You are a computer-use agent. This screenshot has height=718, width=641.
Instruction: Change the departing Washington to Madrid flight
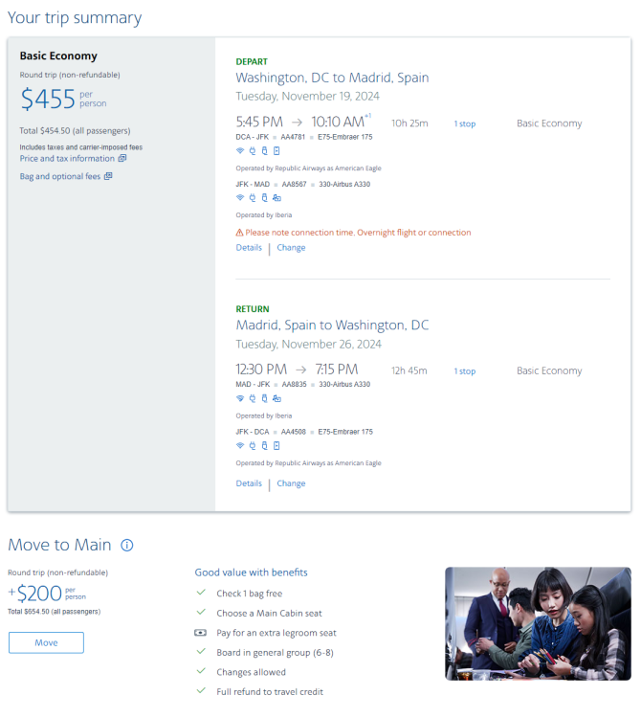[x=291, y=248]
